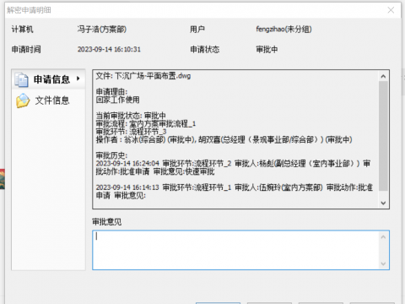Viewport: 405px width, 304px height.
Task: Click the 申请状态 label
Action: [x=205, y=50]
